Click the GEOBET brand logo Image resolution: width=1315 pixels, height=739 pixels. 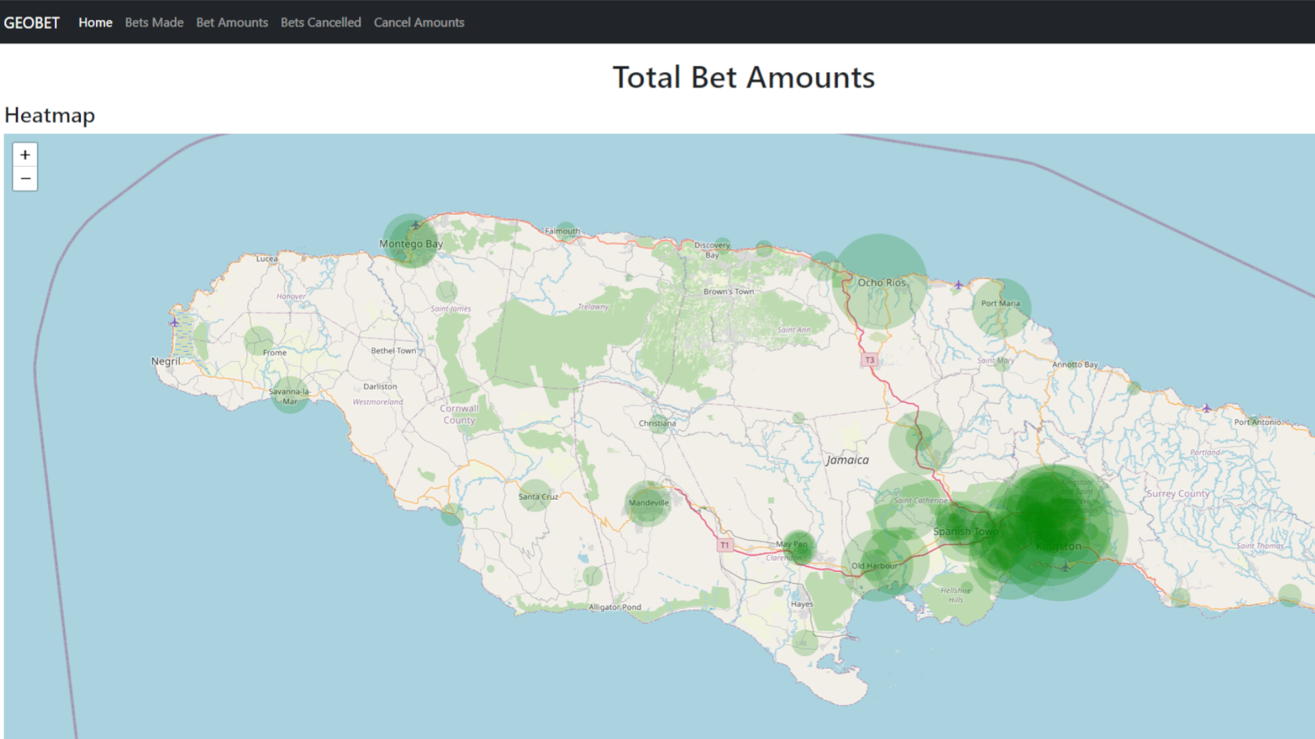(x=32, y=22)
